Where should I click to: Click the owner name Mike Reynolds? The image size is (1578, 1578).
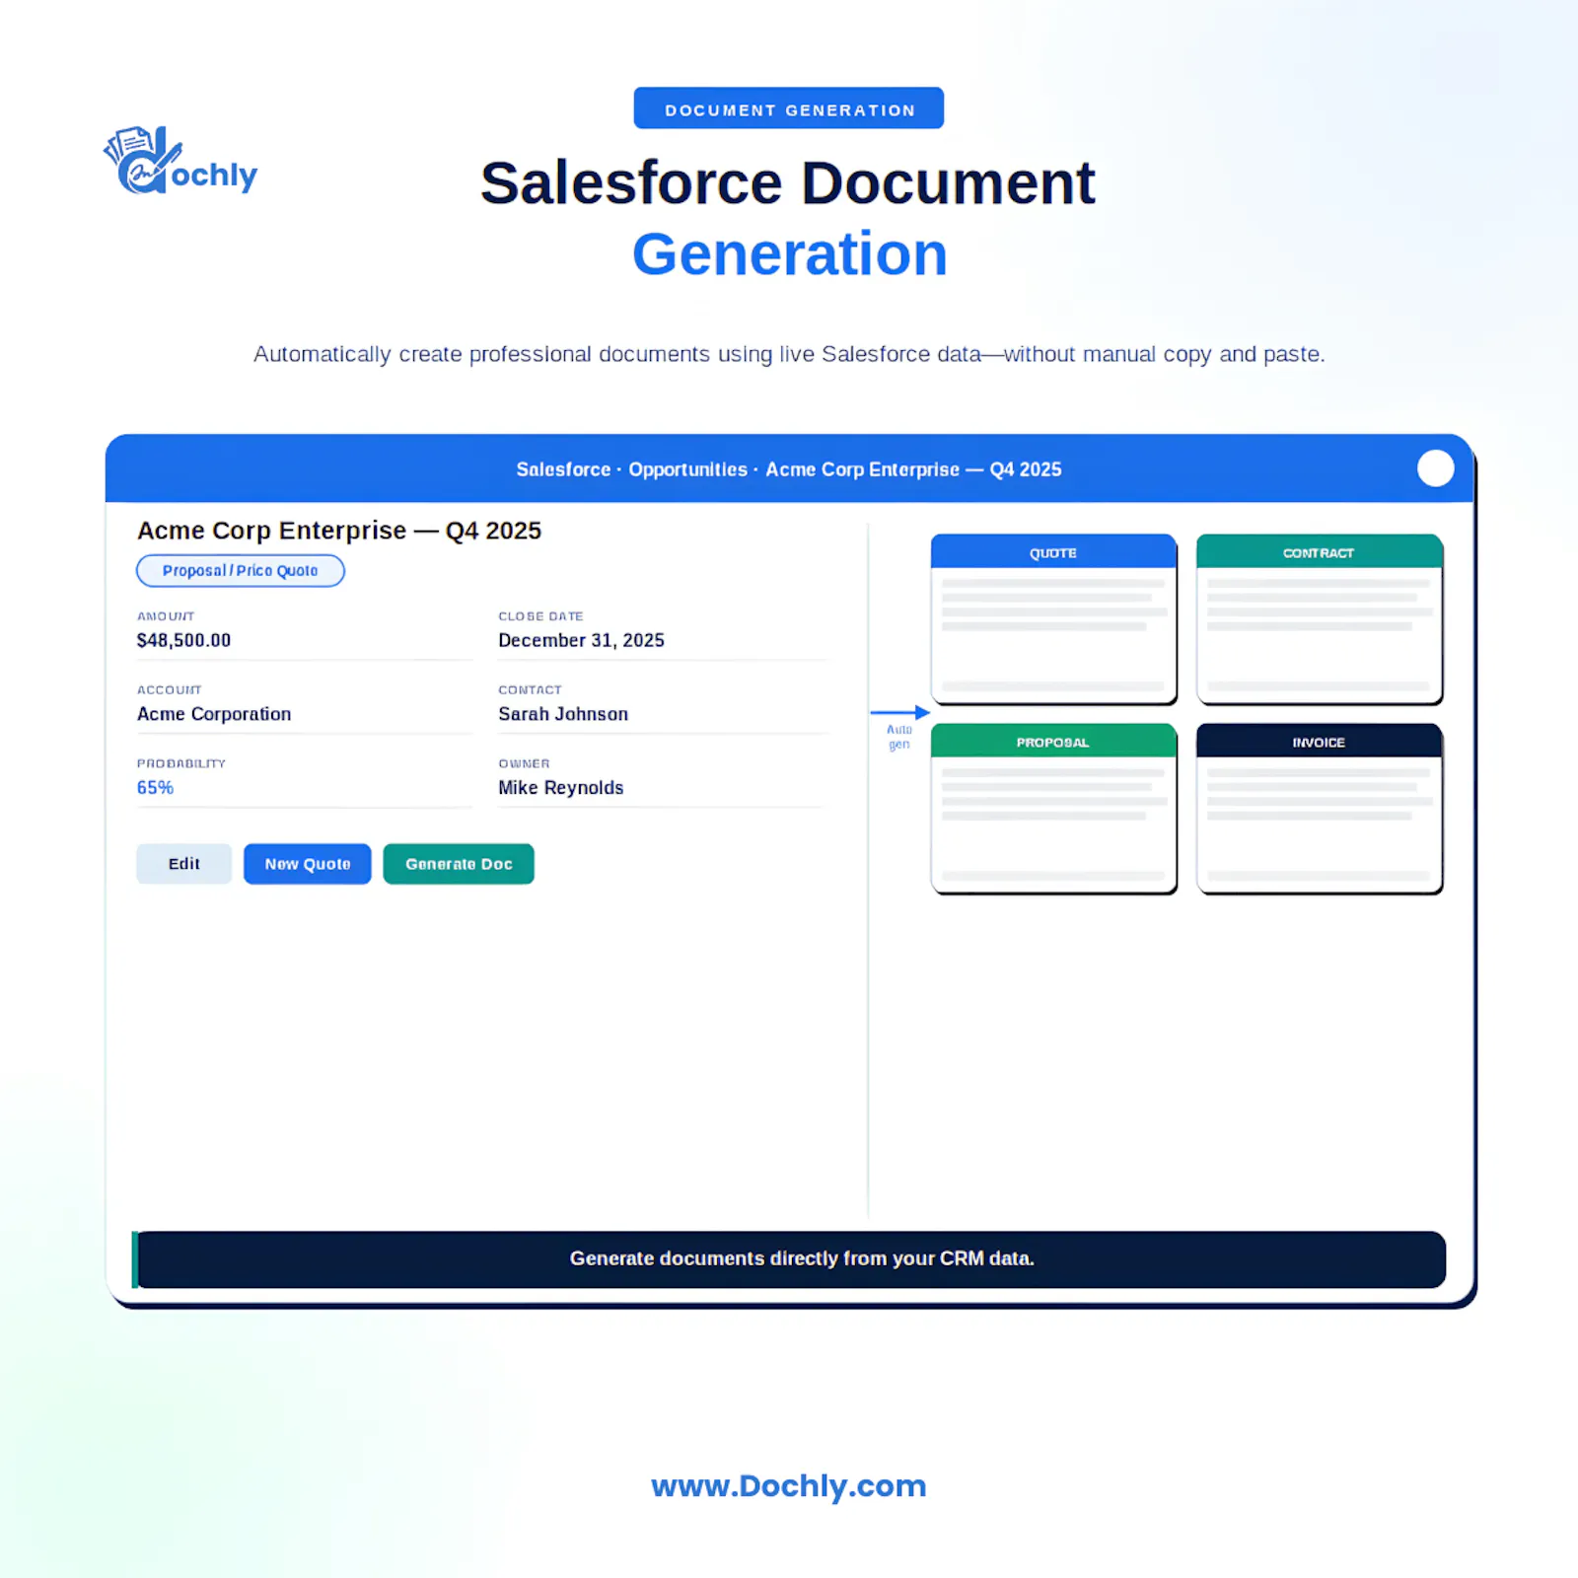coord(561,788)
